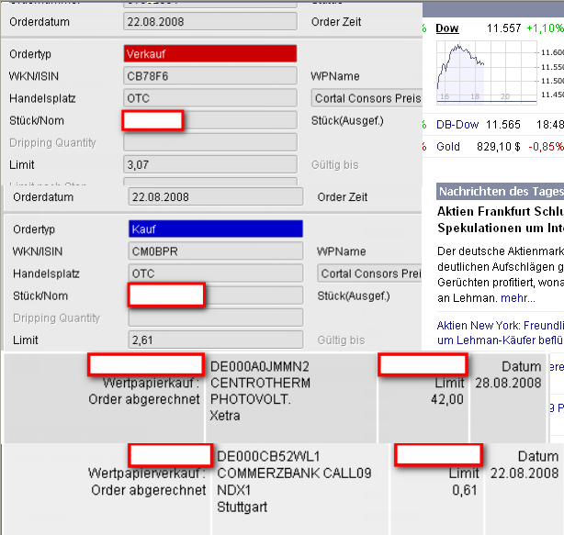Click the Xetra trading venue text
Image resolution: width=564 pixels, height=535 pixels.
225,416
